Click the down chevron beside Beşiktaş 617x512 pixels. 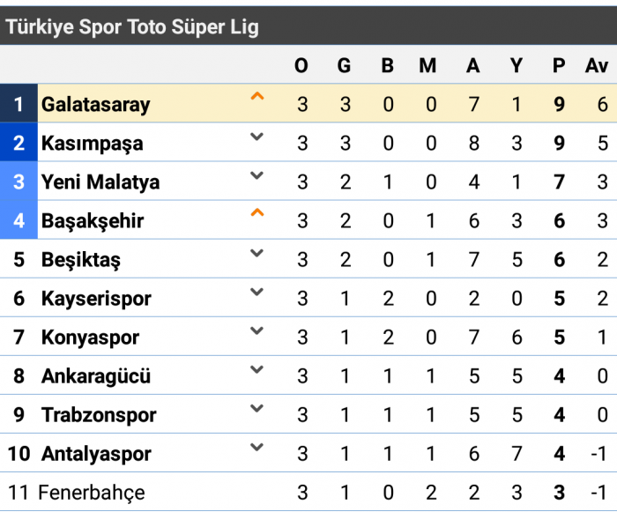pyautogui.click(x=257, y=253)
